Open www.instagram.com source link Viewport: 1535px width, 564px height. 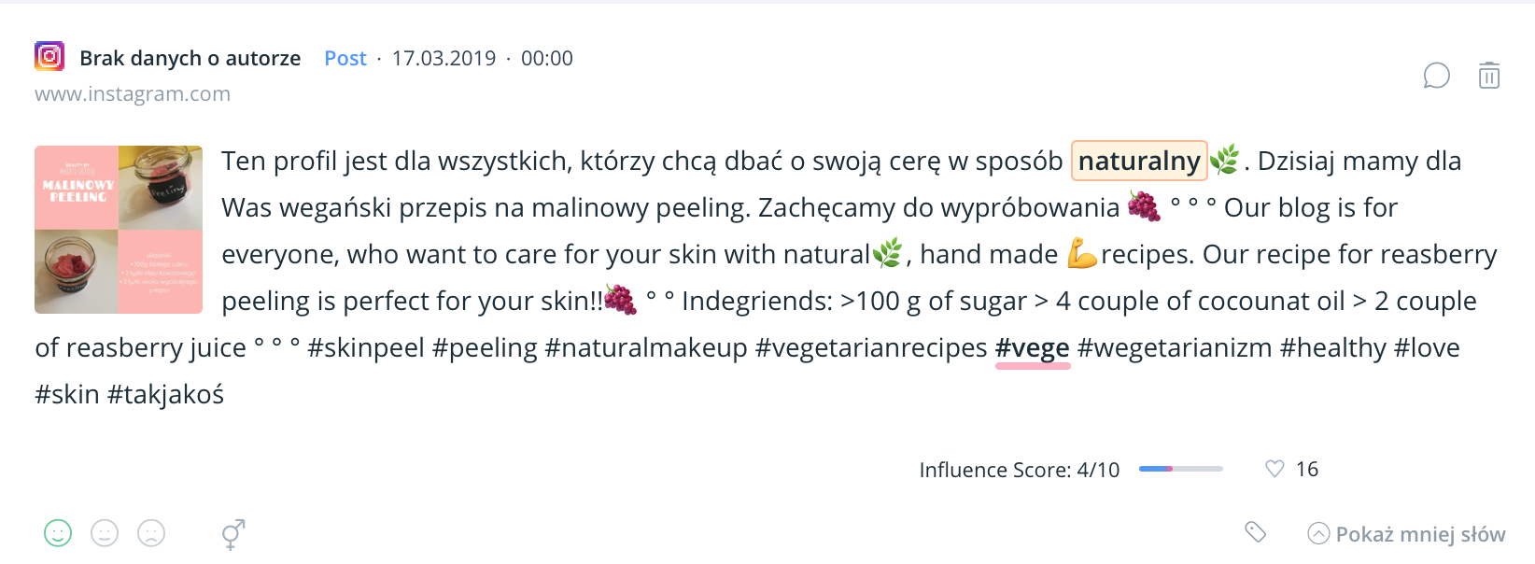[133, 94]
